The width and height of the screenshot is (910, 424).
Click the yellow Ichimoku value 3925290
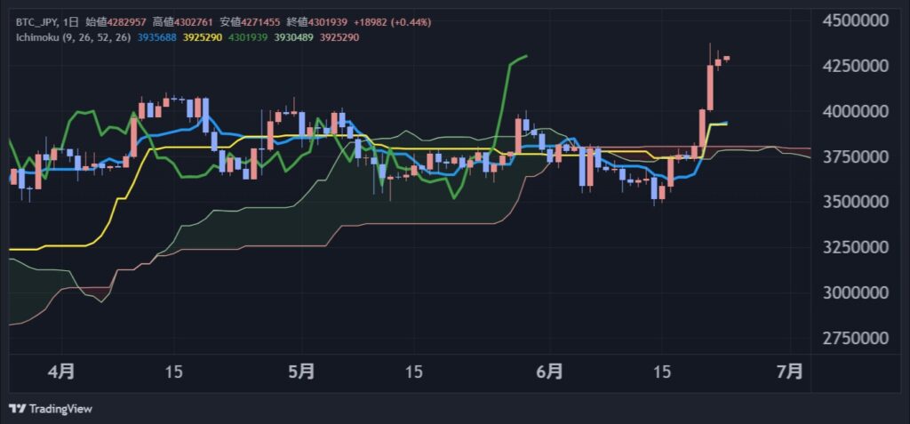[204, 37]
